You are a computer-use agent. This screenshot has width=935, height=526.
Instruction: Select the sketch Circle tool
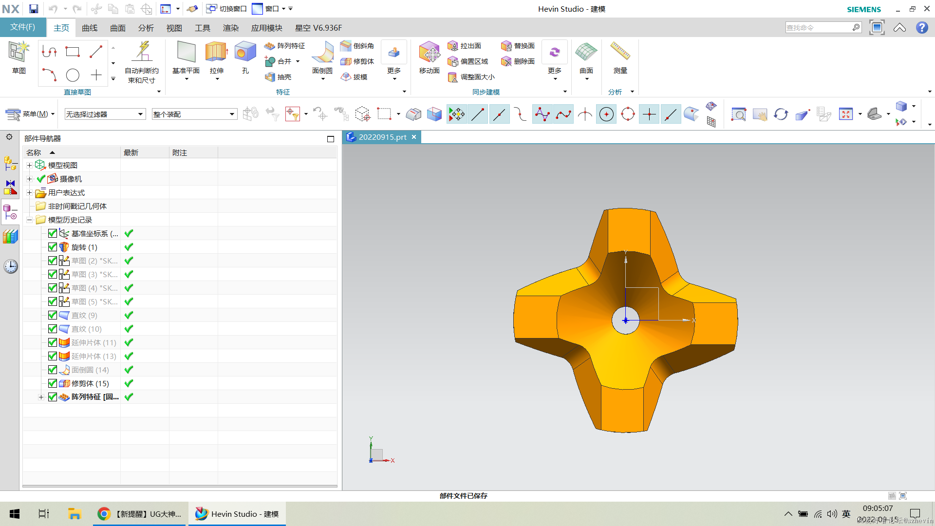coord(73,75)
